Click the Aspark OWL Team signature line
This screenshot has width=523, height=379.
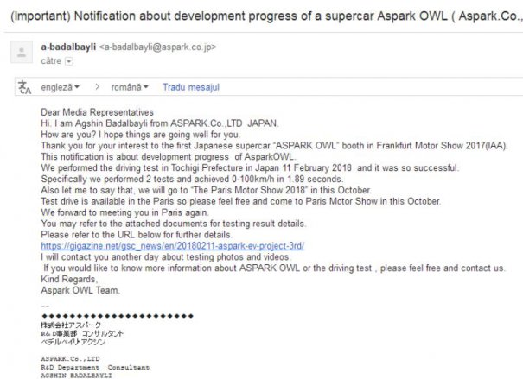(80, 290)
